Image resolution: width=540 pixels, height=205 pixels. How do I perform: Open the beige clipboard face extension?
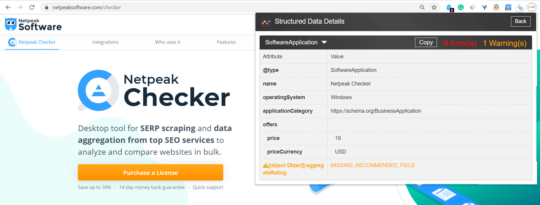[x=496, y=7]
